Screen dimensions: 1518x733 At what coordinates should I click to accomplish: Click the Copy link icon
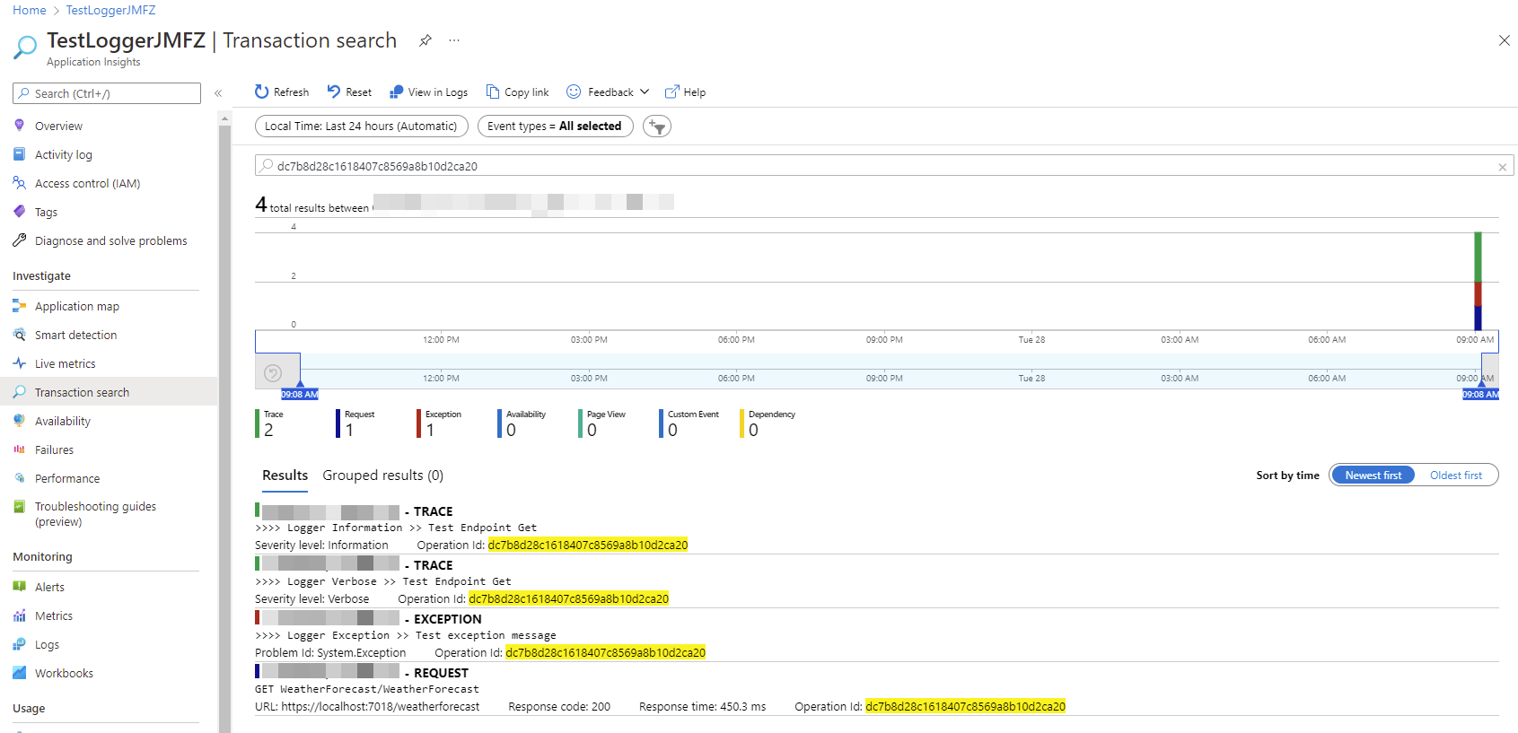tap(493, 92)
